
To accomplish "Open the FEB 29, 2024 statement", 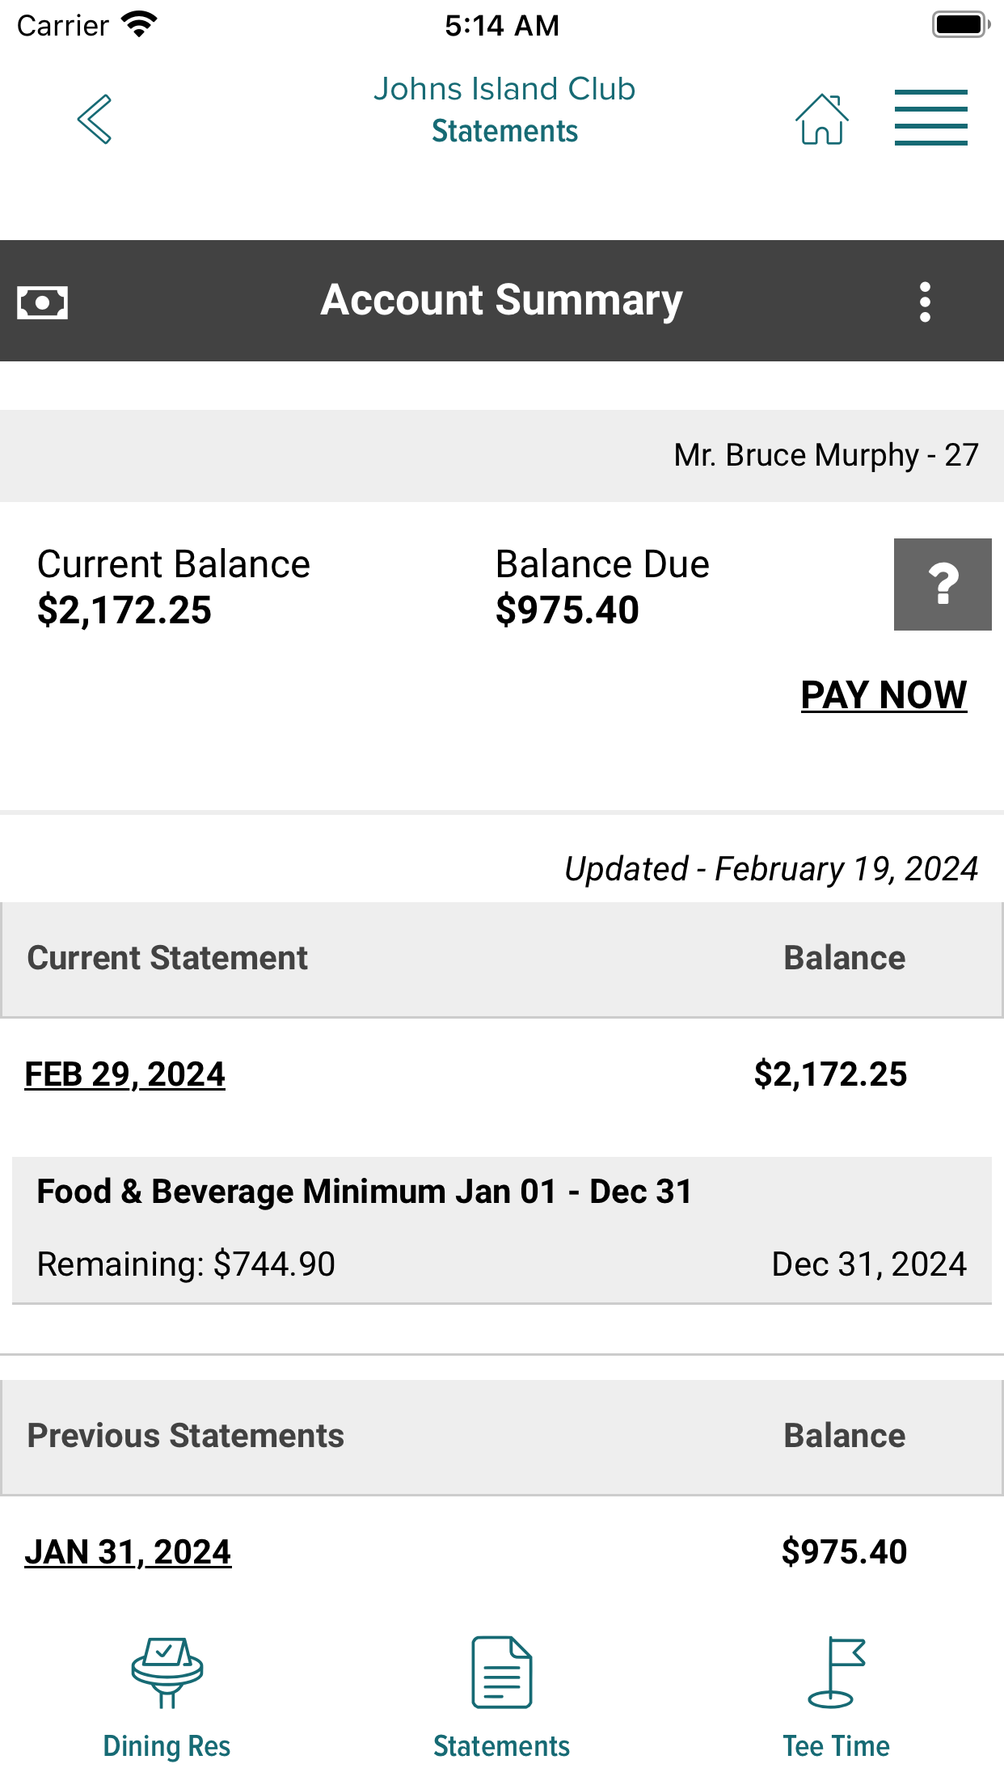I will (124, 1074).
